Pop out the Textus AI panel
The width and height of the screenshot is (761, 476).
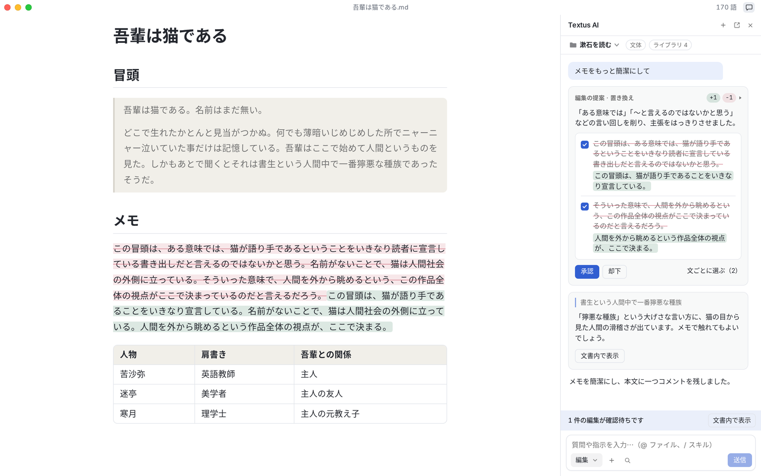click(737, 25)
